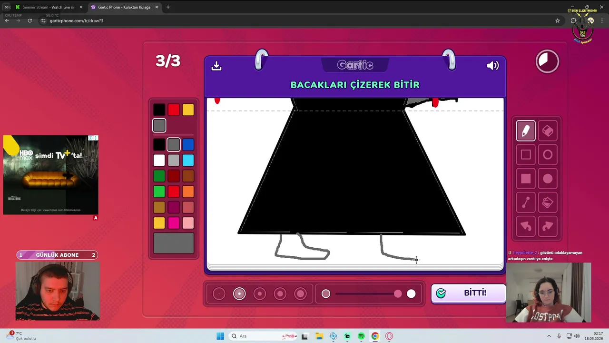
Task: Click the HBO Max advertisement
Action: click(x=51, y=175)
